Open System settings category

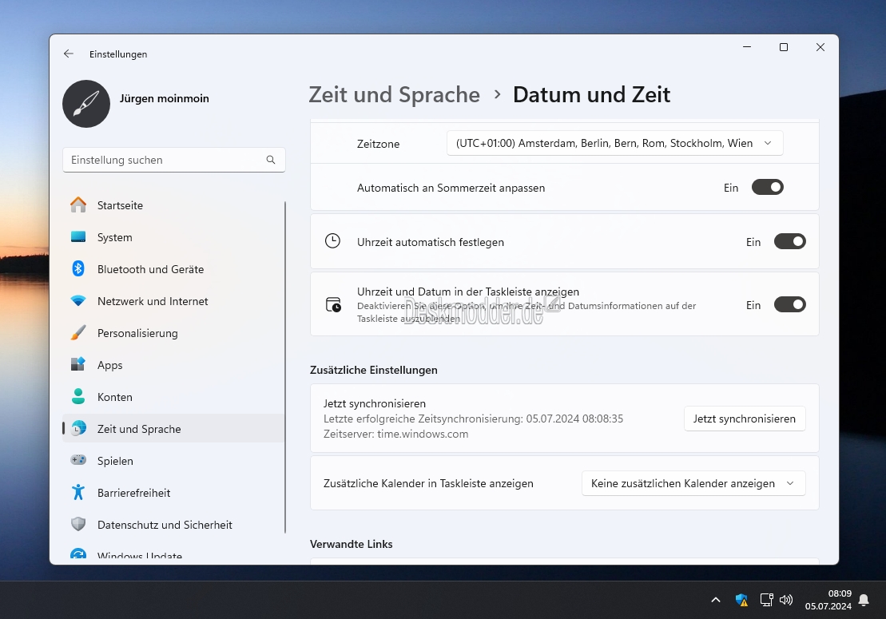pyautogui.click(x=115, y=238)
